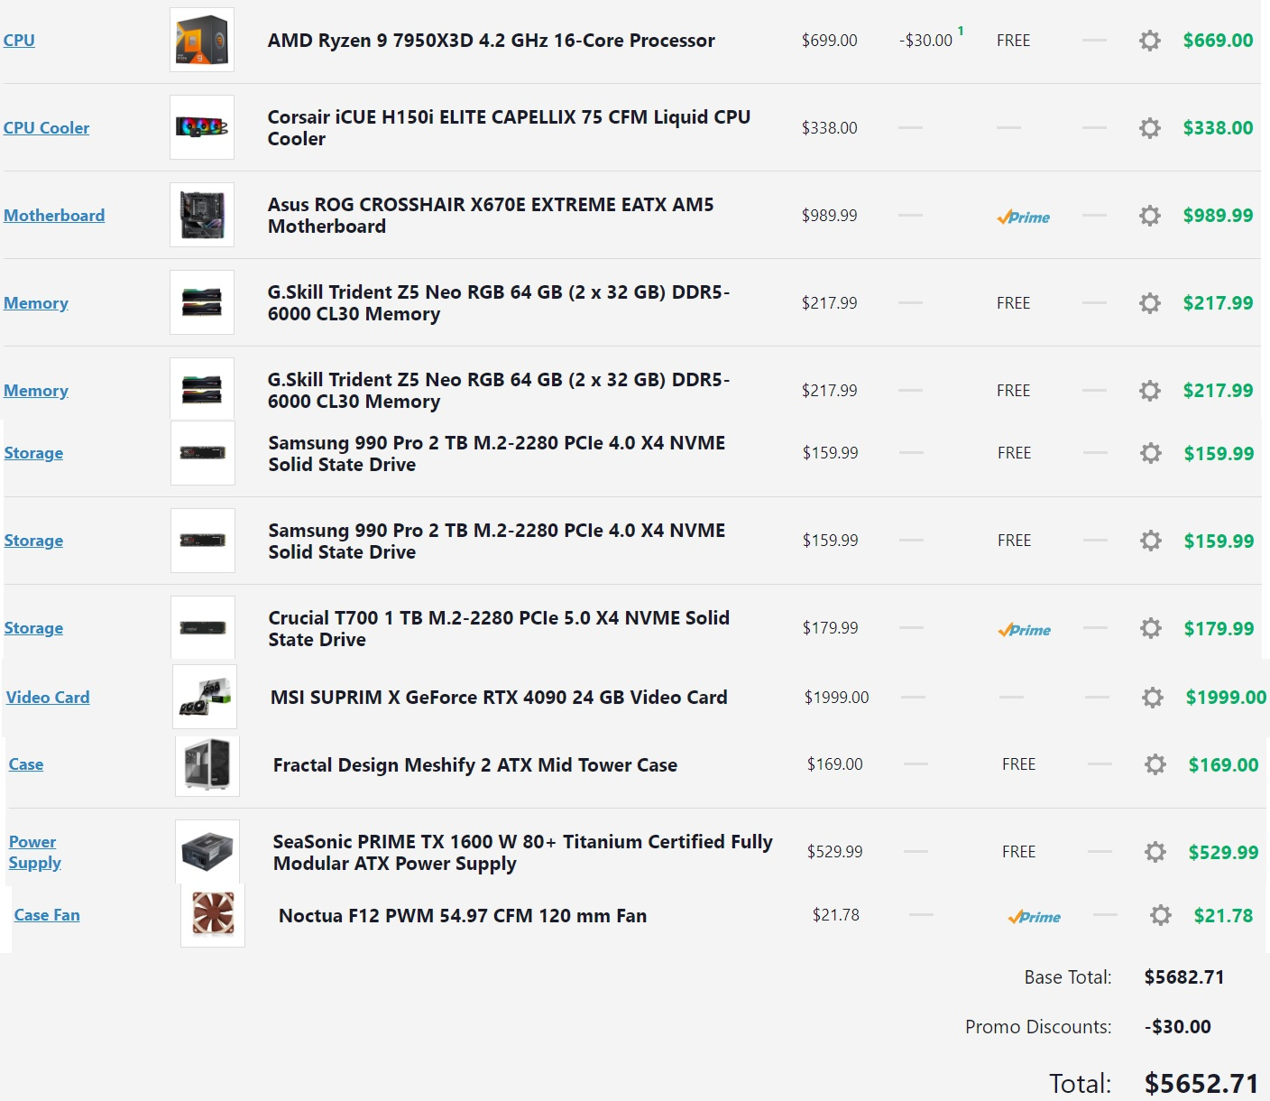This screenshot has width=1270, height=1101.
Task: Click the Case category link
Action: click(26, 764)
